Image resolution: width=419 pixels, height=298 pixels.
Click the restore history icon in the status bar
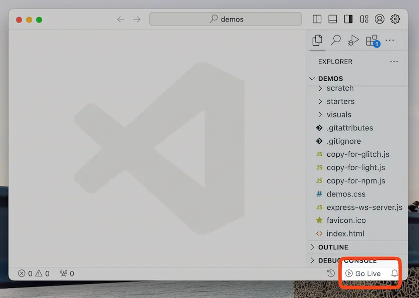pyautogui.click(x=330, y=273)
